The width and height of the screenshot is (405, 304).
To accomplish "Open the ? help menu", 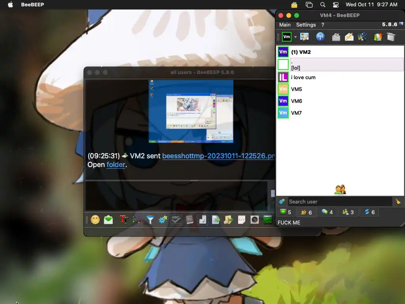I will click(x=323, y=25).
